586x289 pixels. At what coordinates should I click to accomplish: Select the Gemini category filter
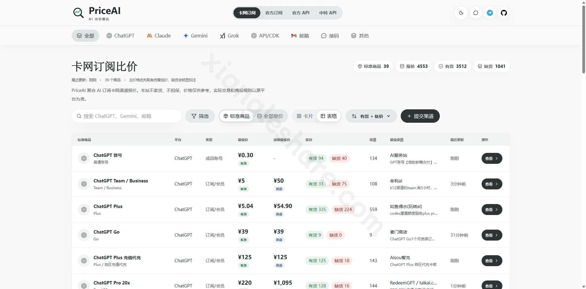195,36
